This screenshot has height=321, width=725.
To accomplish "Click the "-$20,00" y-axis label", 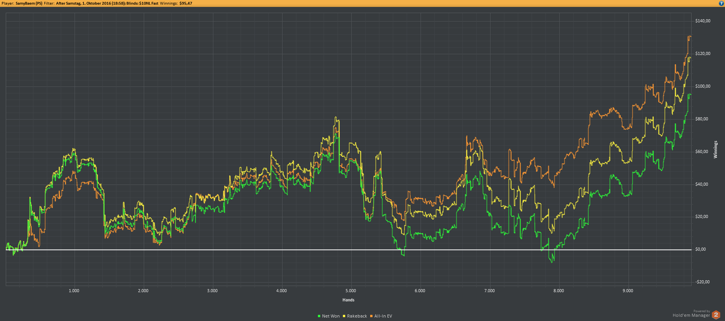I will click(702, 282).
